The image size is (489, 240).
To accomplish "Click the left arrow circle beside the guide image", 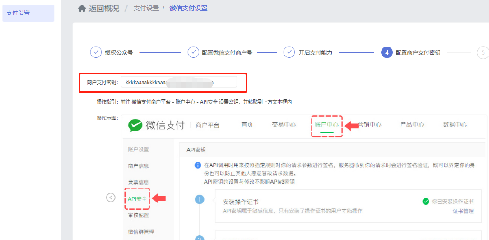I will 111,198.
